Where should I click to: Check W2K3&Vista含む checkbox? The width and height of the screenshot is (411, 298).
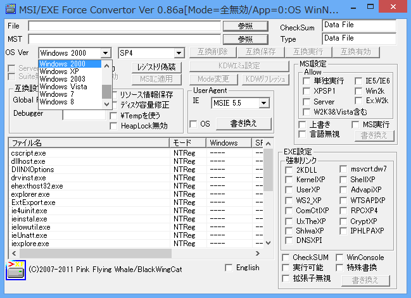(307, 112)
